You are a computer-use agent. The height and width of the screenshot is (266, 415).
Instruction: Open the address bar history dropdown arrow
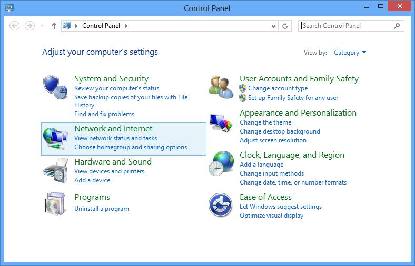(273, 26)
